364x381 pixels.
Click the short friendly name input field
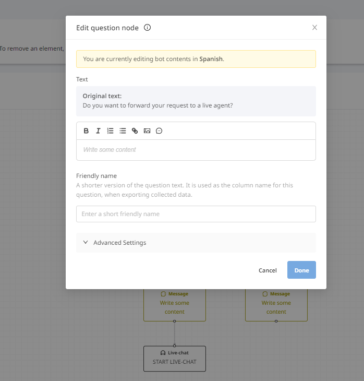[x=196, y=214]
